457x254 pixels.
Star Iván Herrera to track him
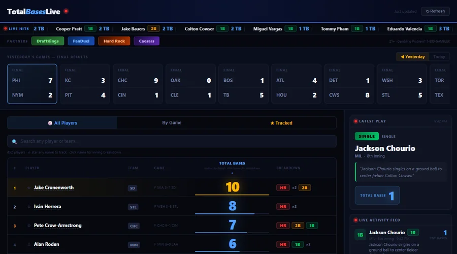[29, 207]
